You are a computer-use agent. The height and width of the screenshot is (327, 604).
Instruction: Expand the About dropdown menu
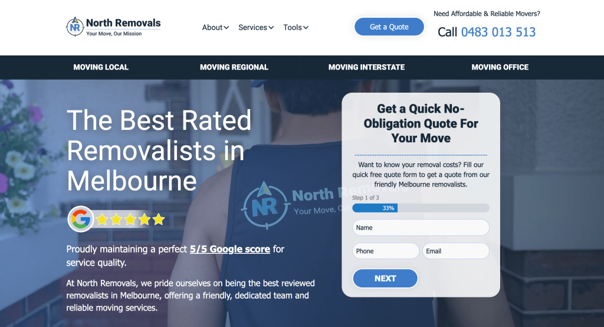click(x=215, y=27)
